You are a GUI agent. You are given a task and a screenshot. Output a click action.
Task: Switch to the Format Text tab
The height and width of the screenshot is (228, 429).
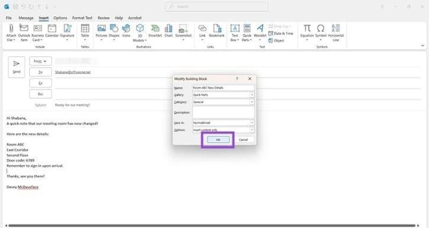(82, 18)
